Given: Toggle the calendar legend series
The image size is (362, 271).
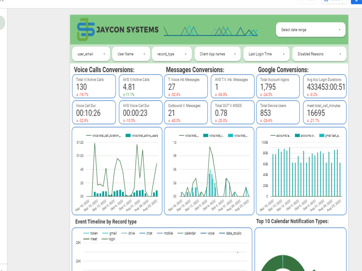Looking at the screenshot, I should tap(186, 233).
